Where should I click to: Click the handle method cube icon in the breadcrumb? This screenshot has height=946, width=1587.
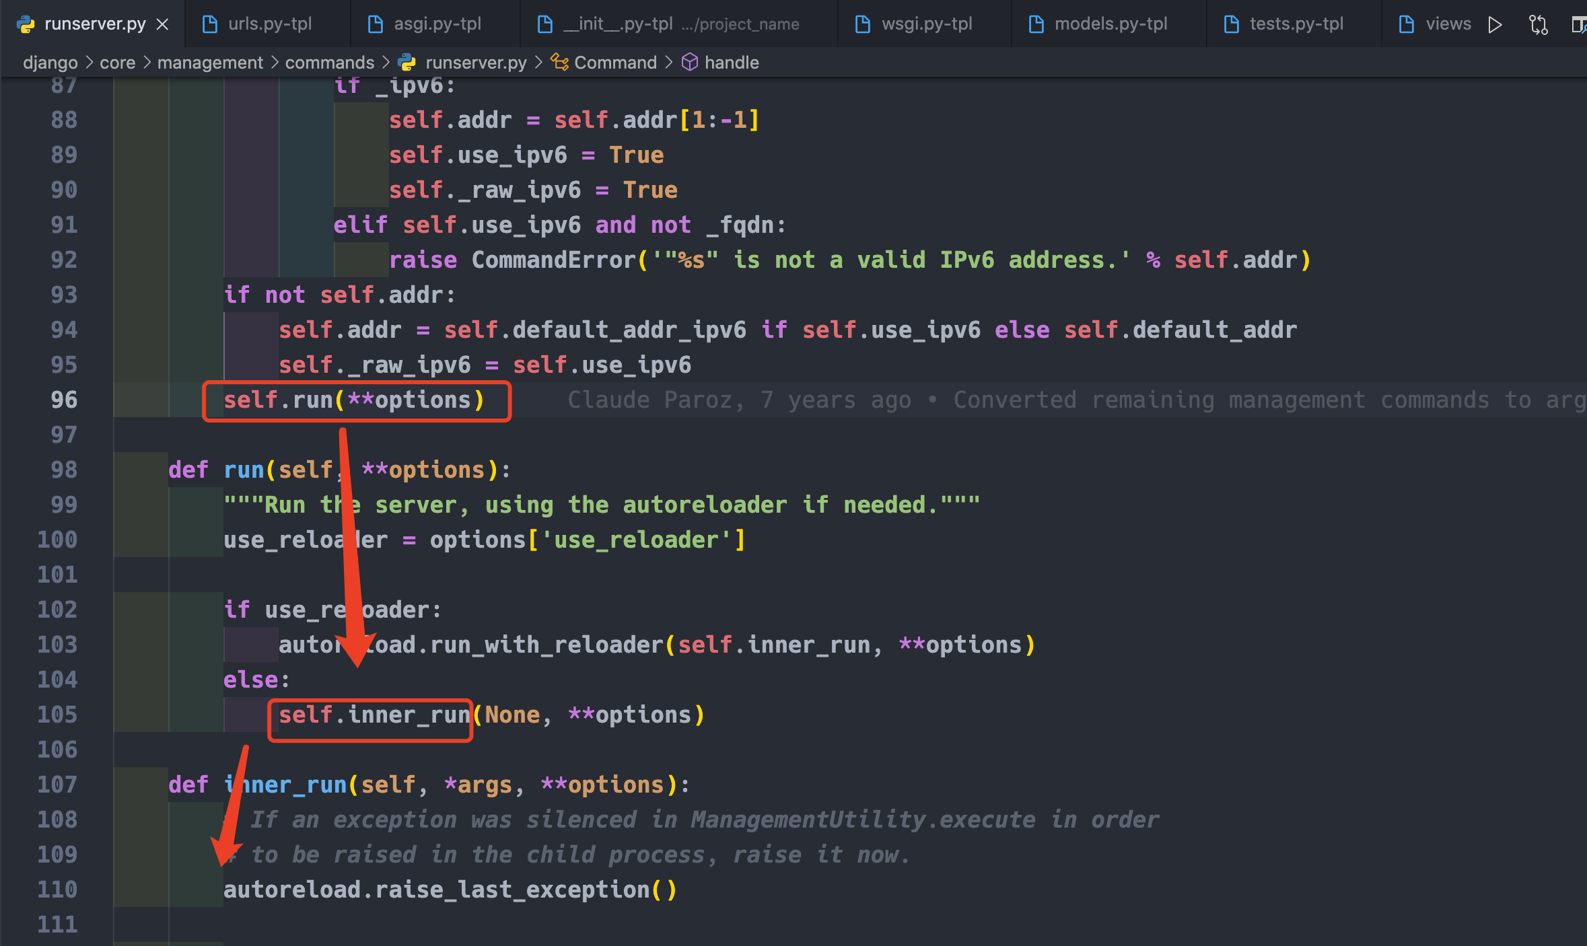click(690, 62)
